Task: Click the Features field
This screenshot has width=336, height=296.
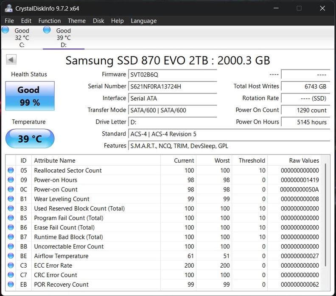Action: pos(229,146)
